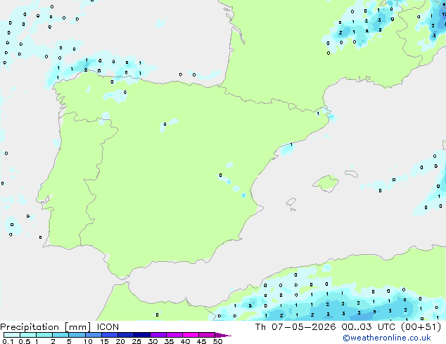This screenshot has height=344, width=446.
Task: Select the 20–25 mm dark blue legend swatch
Action: point(126,335)
